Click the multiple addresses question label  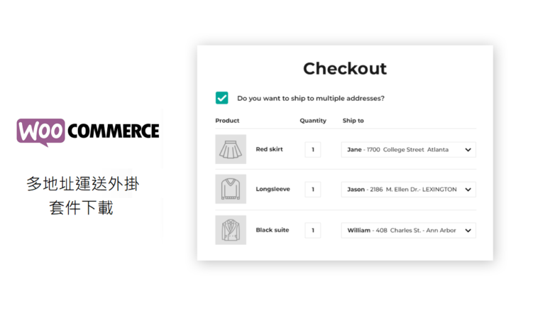(311, 99)
